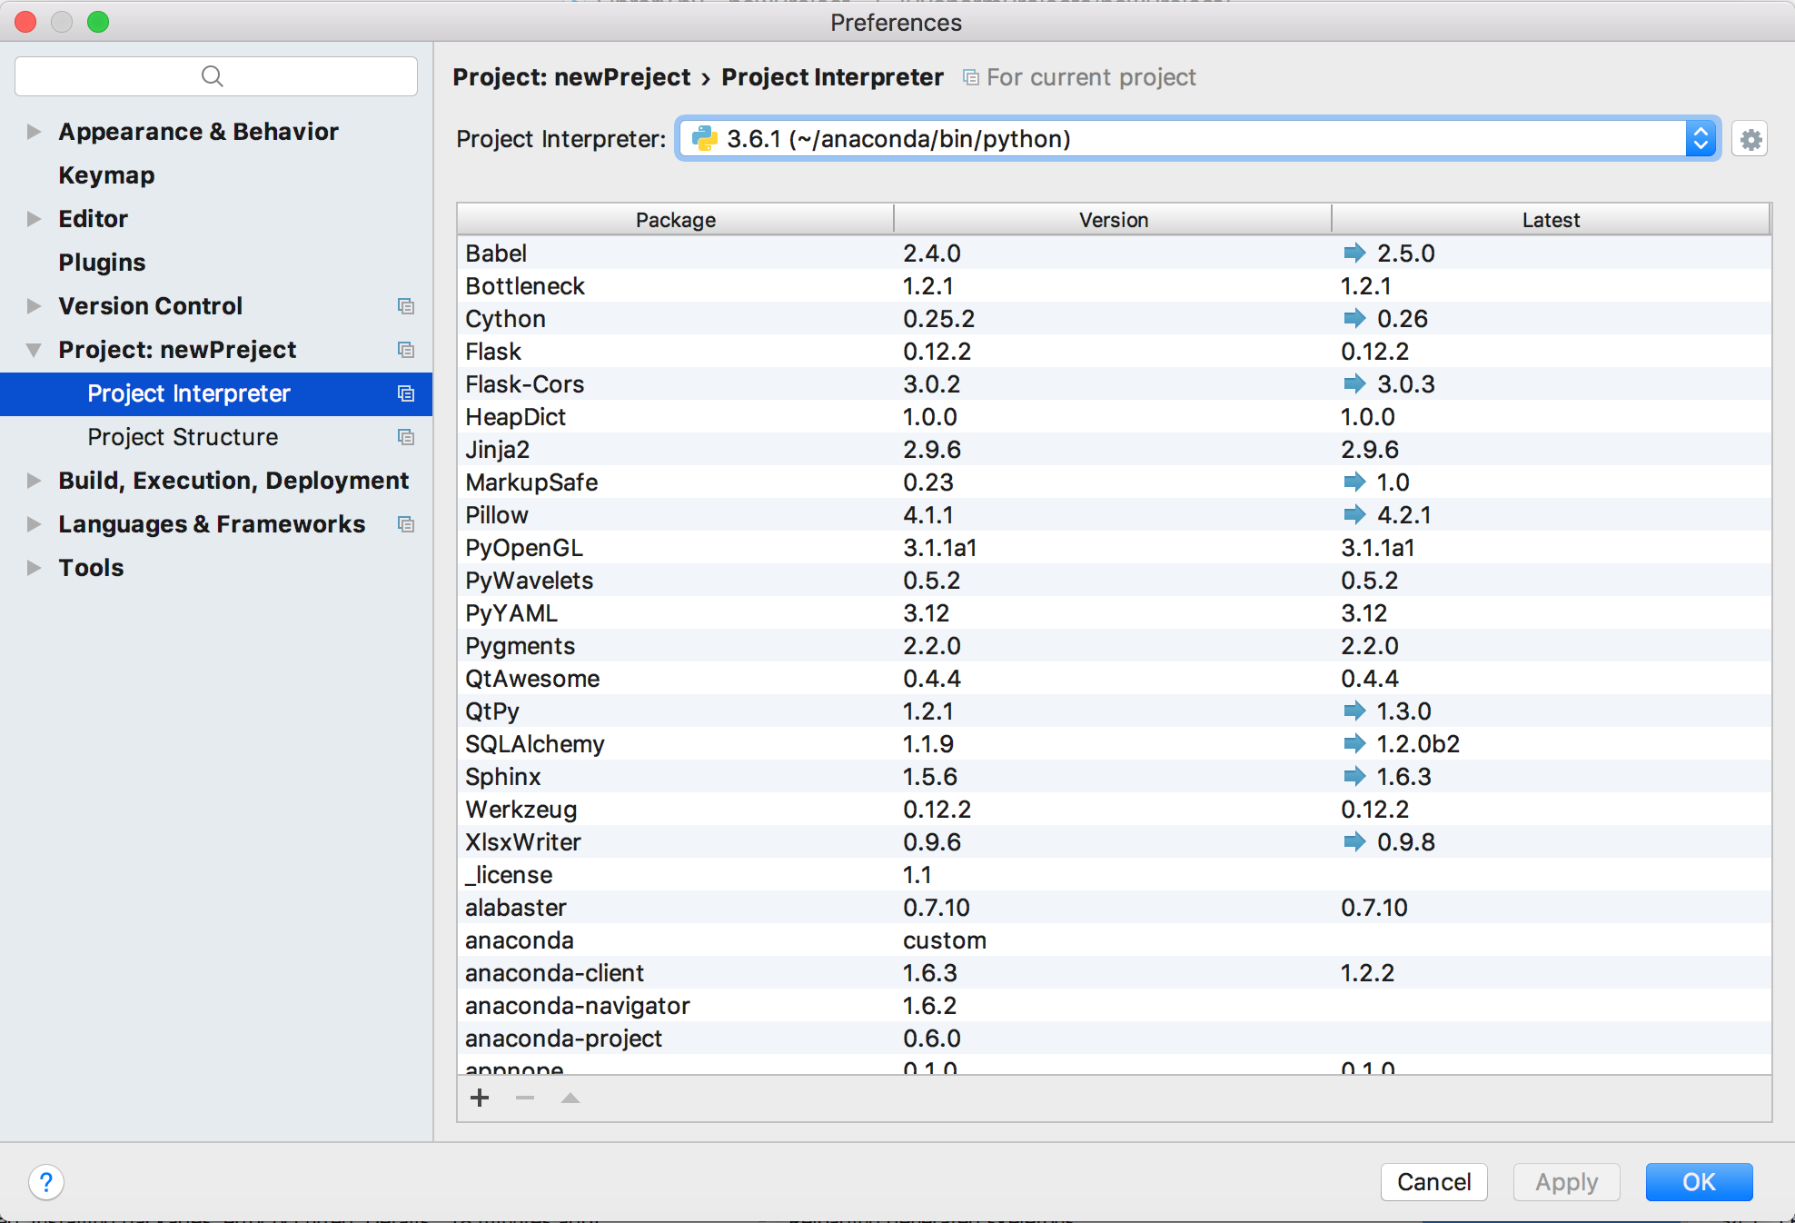This screenshot has height=1223, width=1795.
Task: Click the add package plus icon
Action: [479, 1099]
